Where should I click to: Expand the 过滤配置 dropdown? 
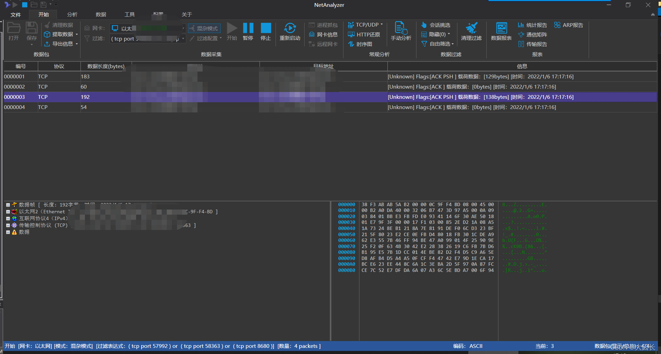coord(220,38)
